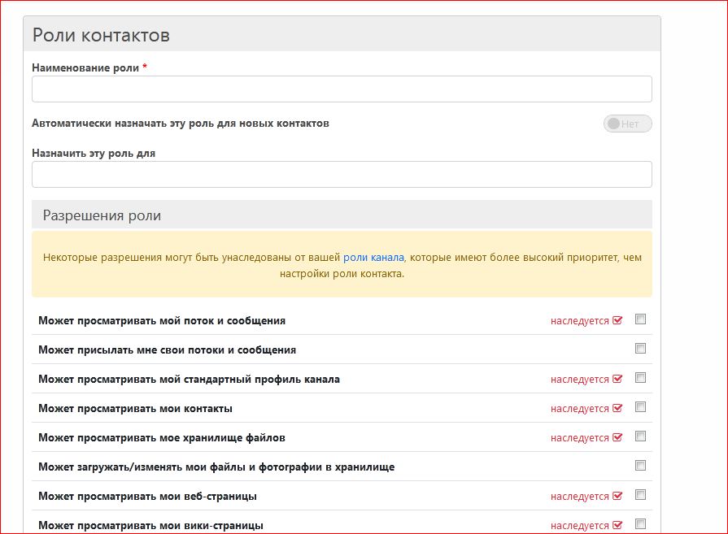
Task: Enable checkbox 'Может просматривать мой поток и сообщения'
Action: pyautogui.click(x=640, y=319)
